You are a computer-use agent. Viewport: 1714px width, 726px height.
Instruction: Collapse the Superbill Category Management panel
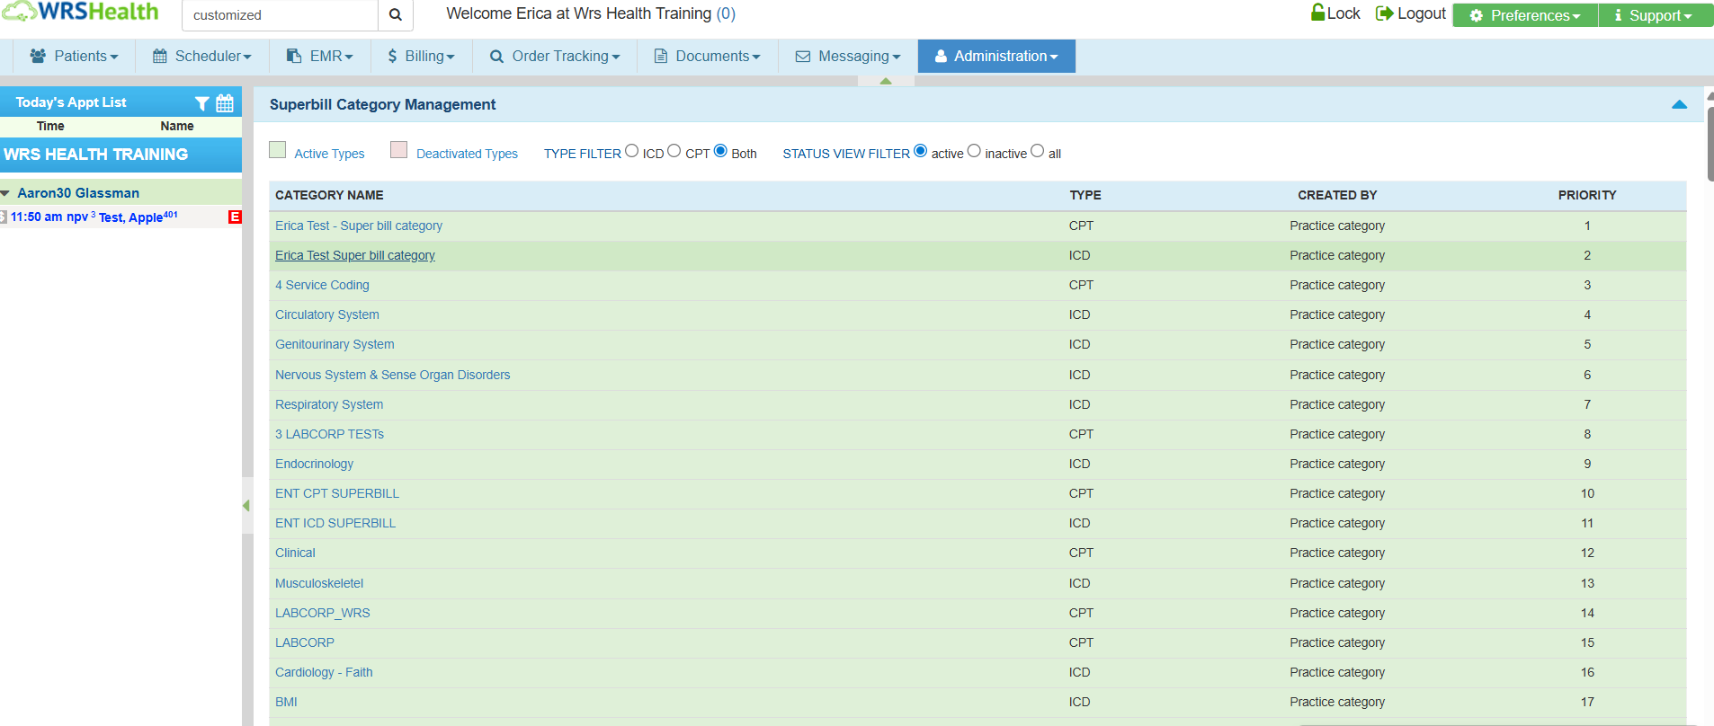click(x=1679, y=105)
